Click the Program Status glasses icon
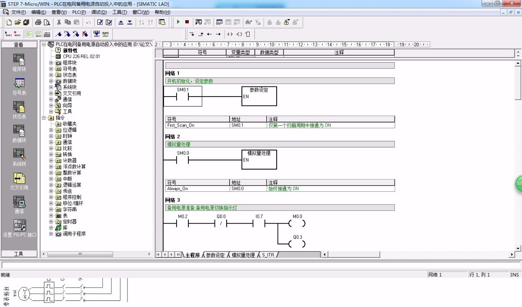Screen dimensions: 522x307 248,22
